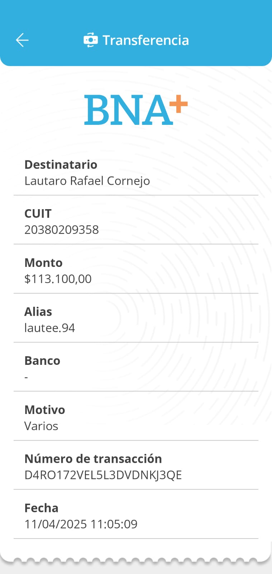The height and width of the screenshot is (574, 272).
Task: Click the BNA+ logo
Action: [x=136, y=110]
